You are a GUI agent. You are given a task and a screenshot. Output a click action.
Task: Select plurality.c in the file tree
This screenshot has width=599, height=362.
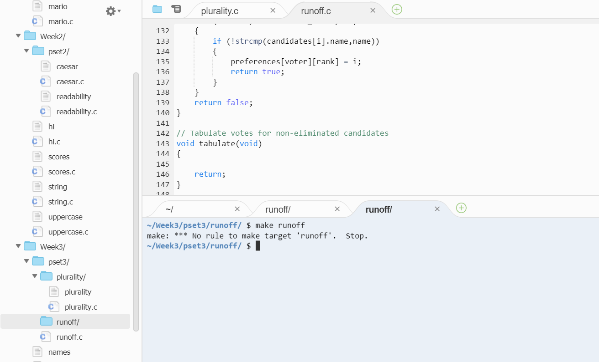click(x=81, y=307)
